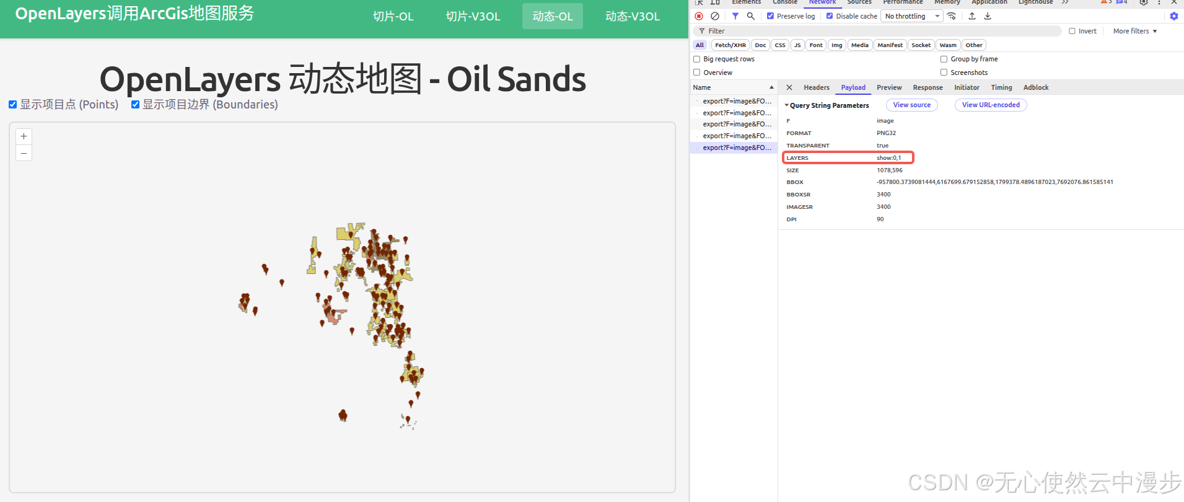Enable Group by frame
Viewport: 1184px width, 502px height.
click(x=944, y=59)
